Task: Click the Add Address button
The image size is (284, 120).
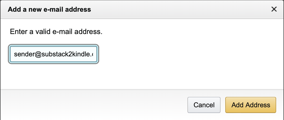Action: coord(251,105)
